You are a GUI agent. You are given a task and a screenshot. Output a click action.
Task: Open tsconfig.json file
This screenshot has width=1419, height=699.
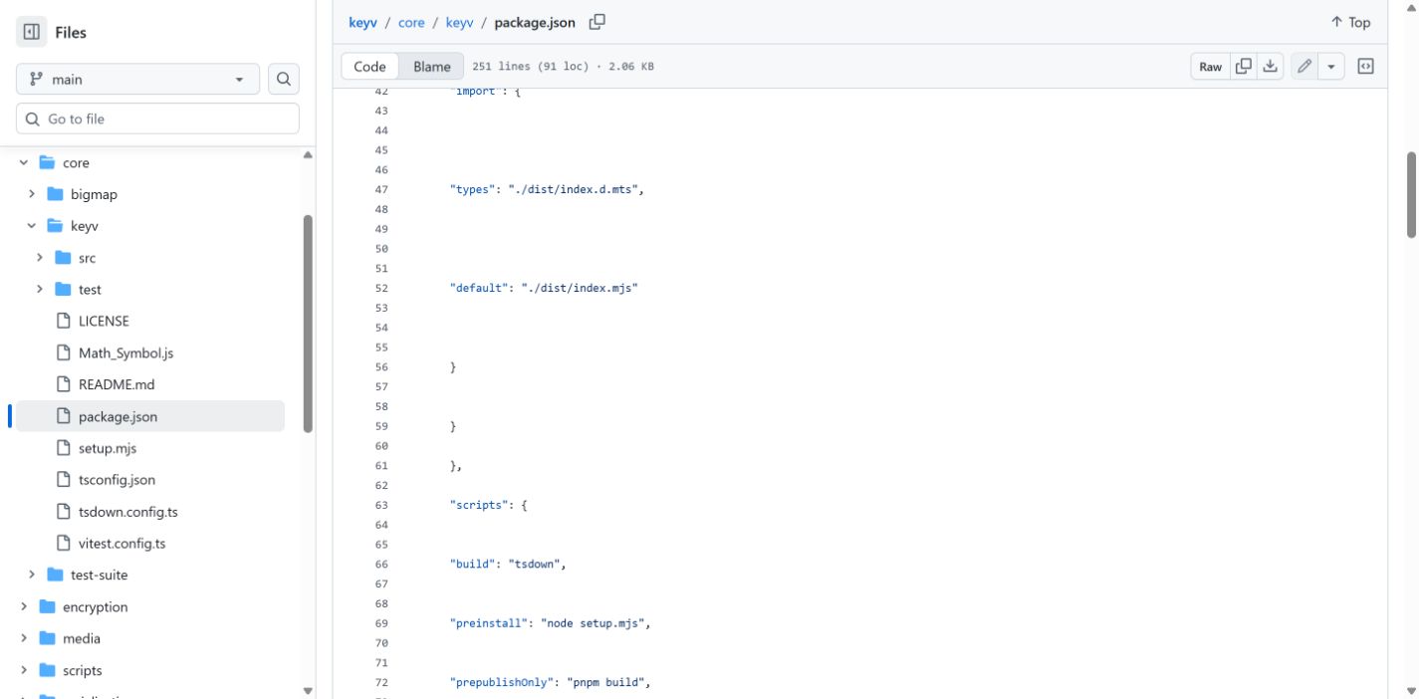click(x=117, y=480)
